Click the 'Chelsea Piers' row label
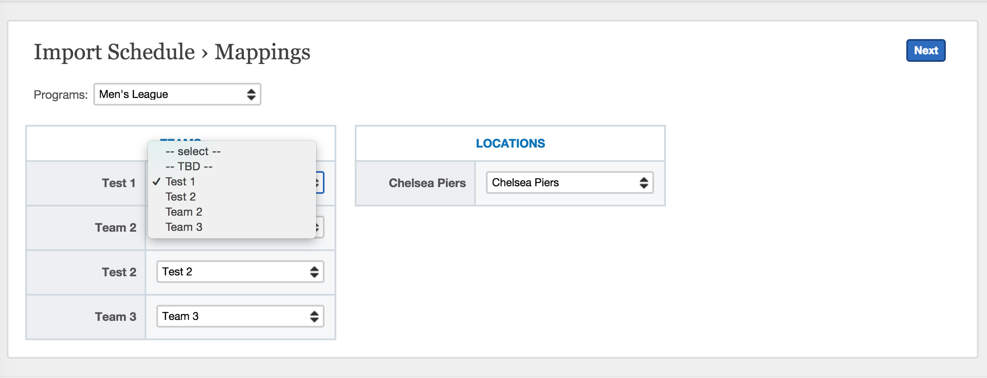The width and height of the screenshot is (987, 378). coord(427,183)
